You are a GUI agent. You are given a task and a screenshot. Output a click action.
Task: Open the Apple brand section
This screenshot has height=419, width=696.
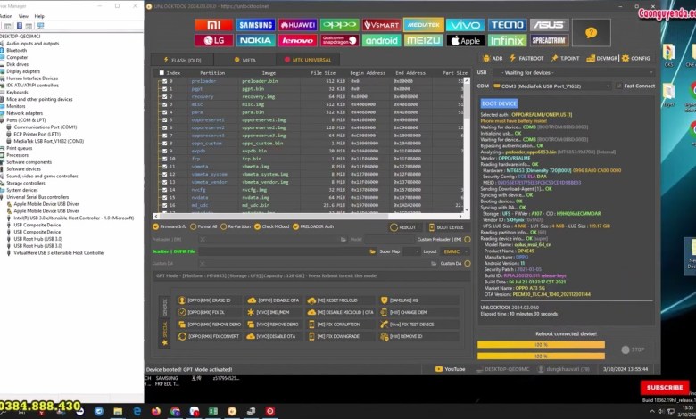(x=465, y=40)
